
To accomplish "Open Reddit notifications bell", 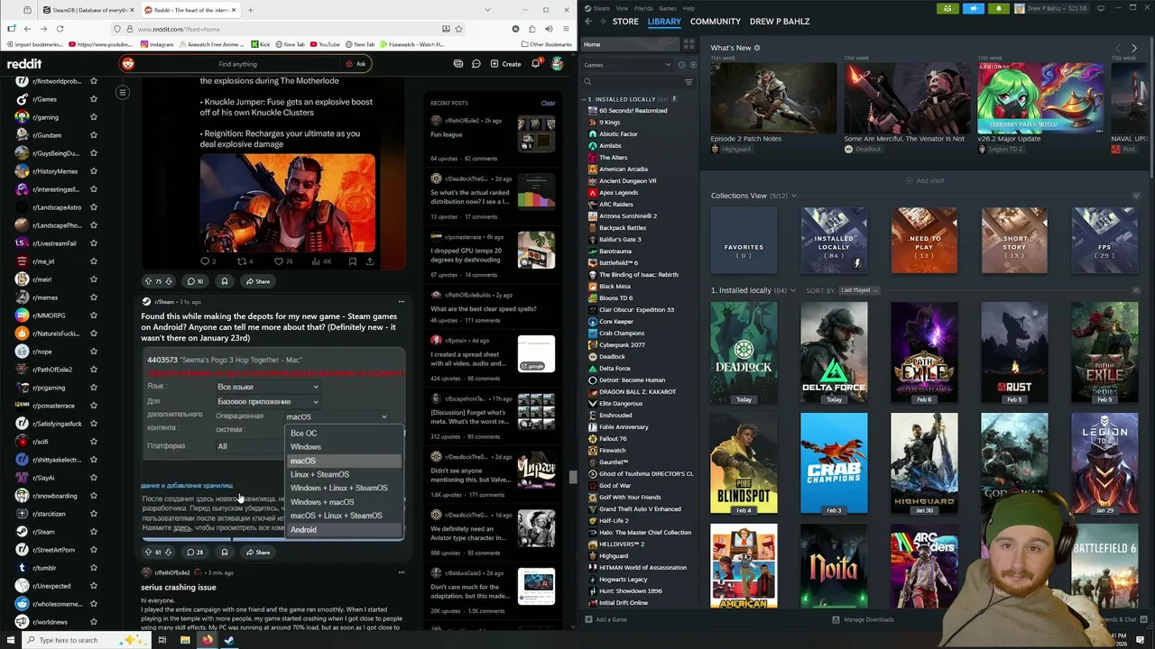I will [x=535, y=64].
